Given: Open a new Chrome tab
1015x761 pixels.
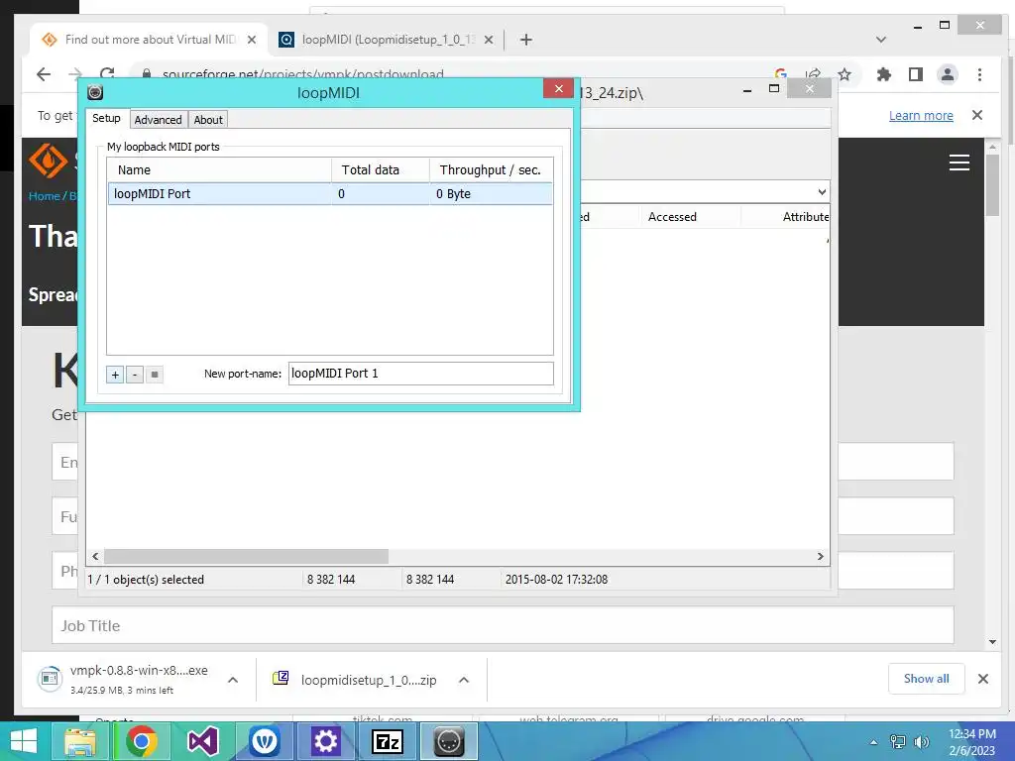Looking at the screenshot, I should pos(526,40).
